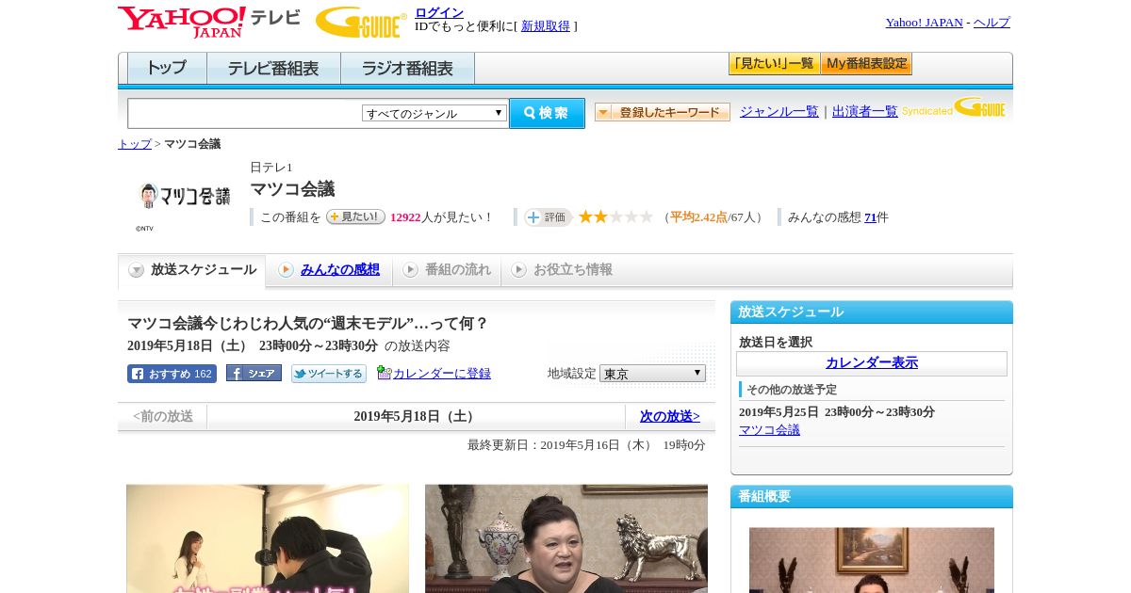Click the G-GUIDE logo at top
Image resolution: width=1131 pixels, height=593 pixels.
coord(361,22)
